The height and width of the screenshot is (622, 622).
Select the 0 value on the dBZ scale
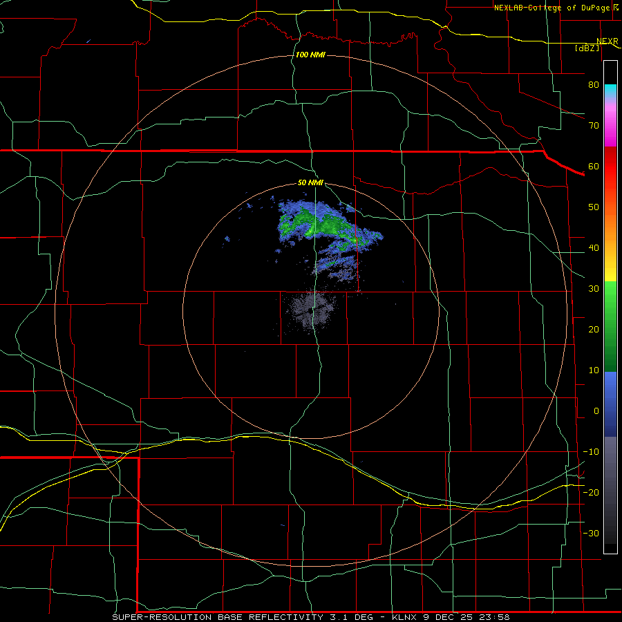[596, 411]
